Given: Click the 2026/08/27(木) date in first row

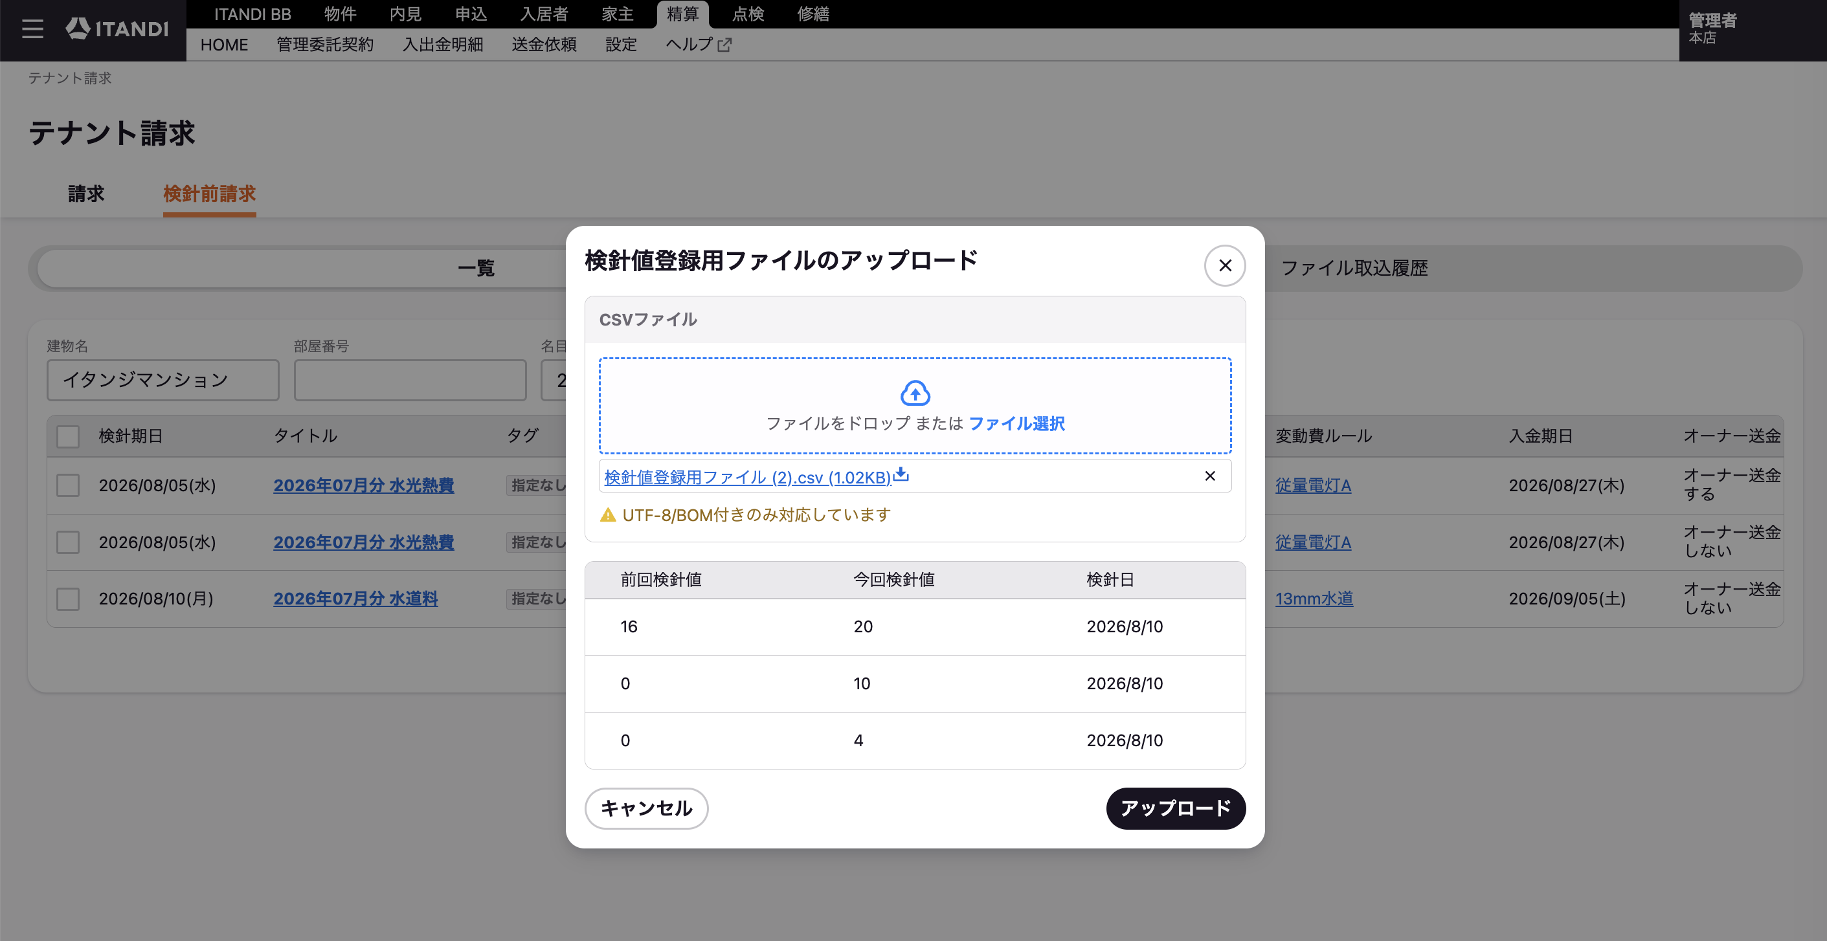Looking at the screenshot, I should tap(1566, 486).
